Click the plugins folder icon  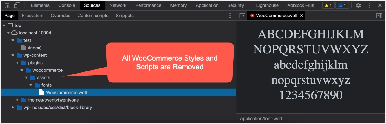(x=24, y=63)
